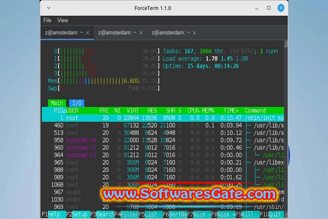Screen dimensions: 328x219
Task: Click F7 Nice - in the htop footer
Action: (x=199, y=214)
